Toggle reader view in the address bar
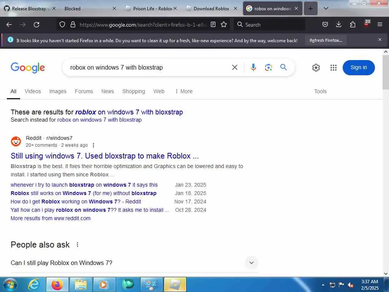This screenshot has height=292, width=389. click(x=213, y=24)
